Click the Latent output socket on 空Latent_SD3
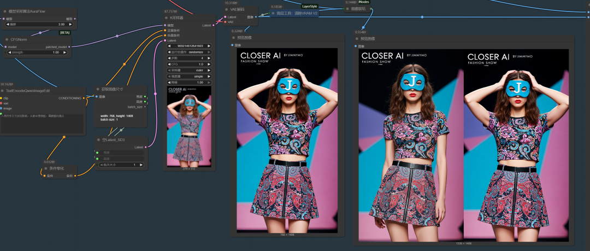The image size is (590, 251). pos(146,147)
